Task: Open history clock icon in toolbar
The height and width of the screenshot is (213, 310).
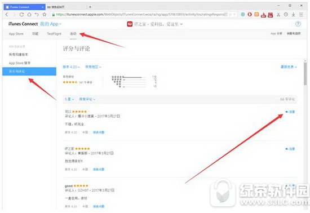Action: (x=286, y=15)
